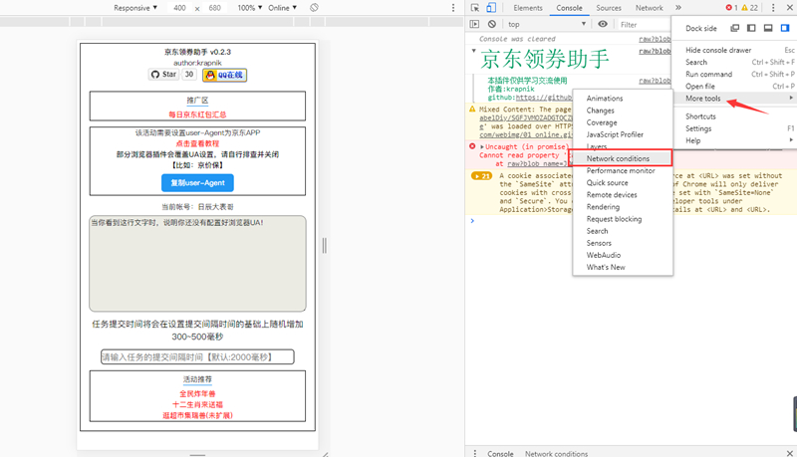Image resolution: width=797 pixels, height=457 pixels.
Task: Open the DevTools three-dot customize menu
Action: coord(773,8)
